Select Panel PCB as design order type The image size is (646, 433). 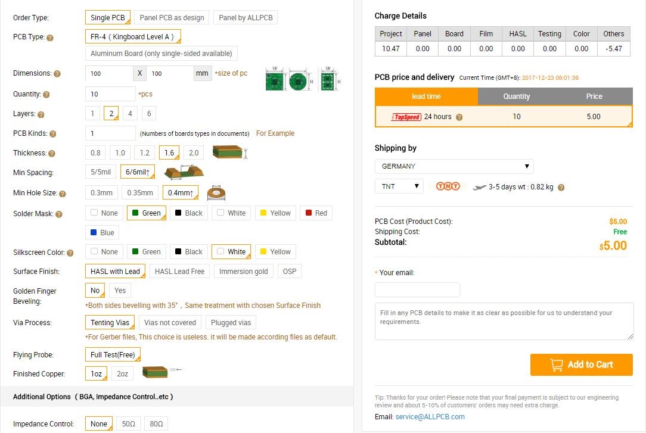[172, 18]
